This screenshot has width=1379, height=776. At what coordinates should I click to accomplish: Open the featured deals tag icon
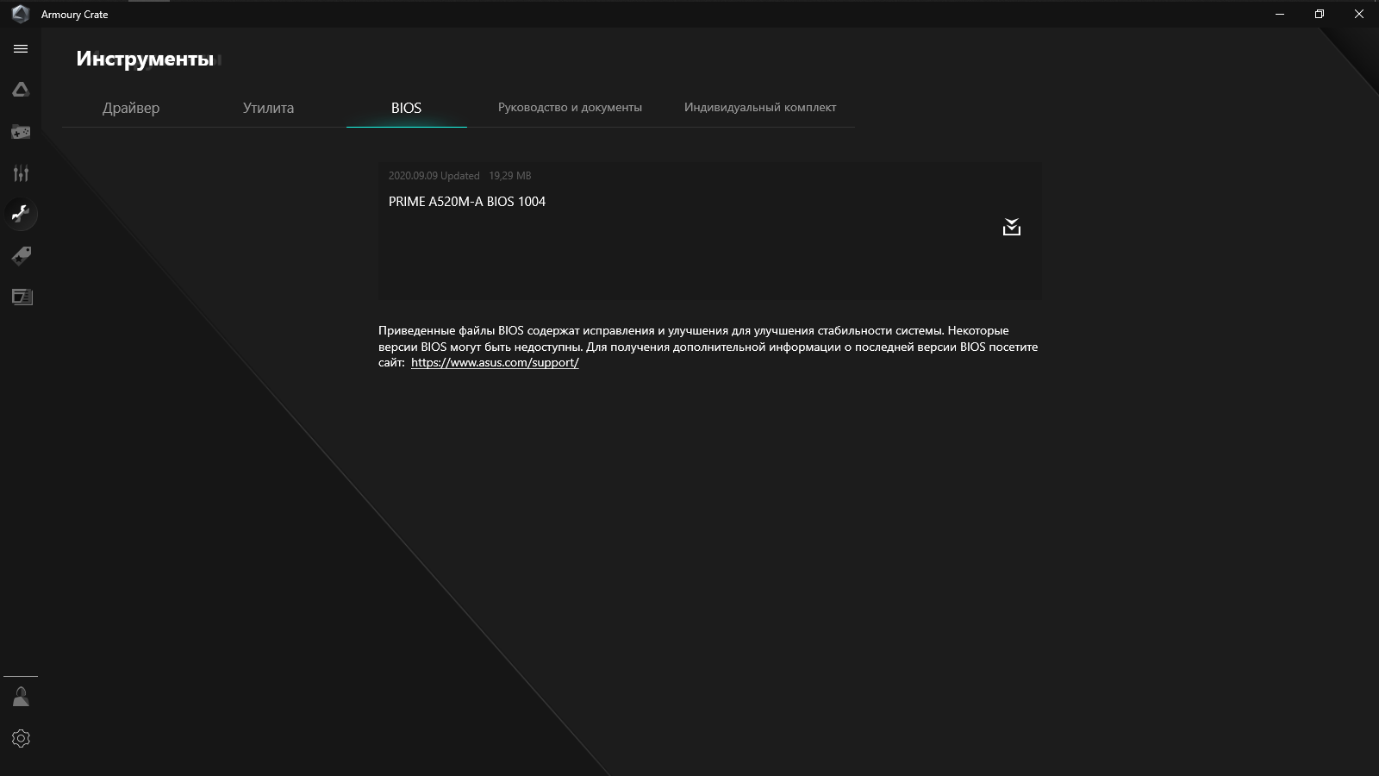coord(21,256)
